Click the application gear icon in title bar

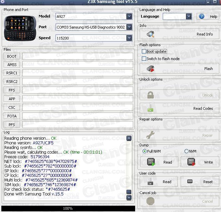pyautogui.click(x=3, y=2)
